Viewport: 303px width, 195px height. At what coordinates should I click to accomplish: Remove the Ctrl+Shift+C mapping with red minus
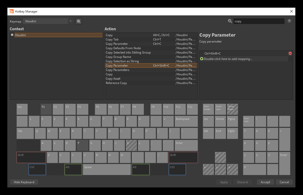tap(290, 53)
